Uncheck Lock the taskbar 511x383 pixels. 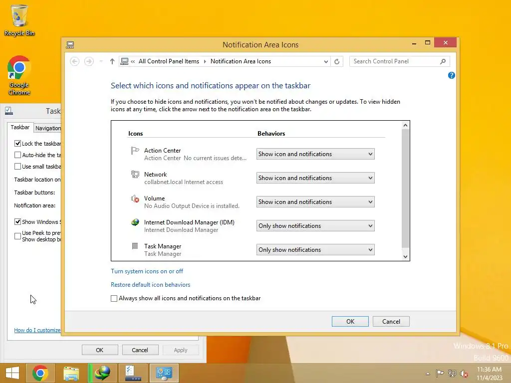(17, 143)
